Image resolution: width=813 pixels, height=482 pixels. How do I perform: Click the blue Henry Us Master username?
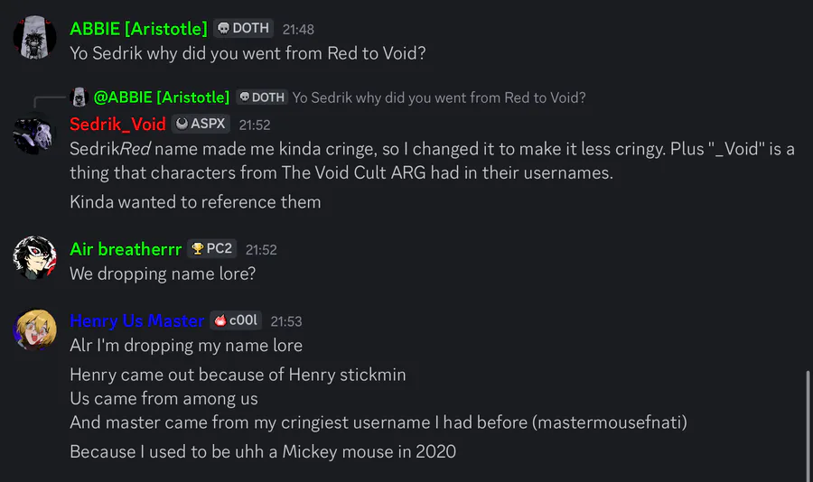pos(136,320)
